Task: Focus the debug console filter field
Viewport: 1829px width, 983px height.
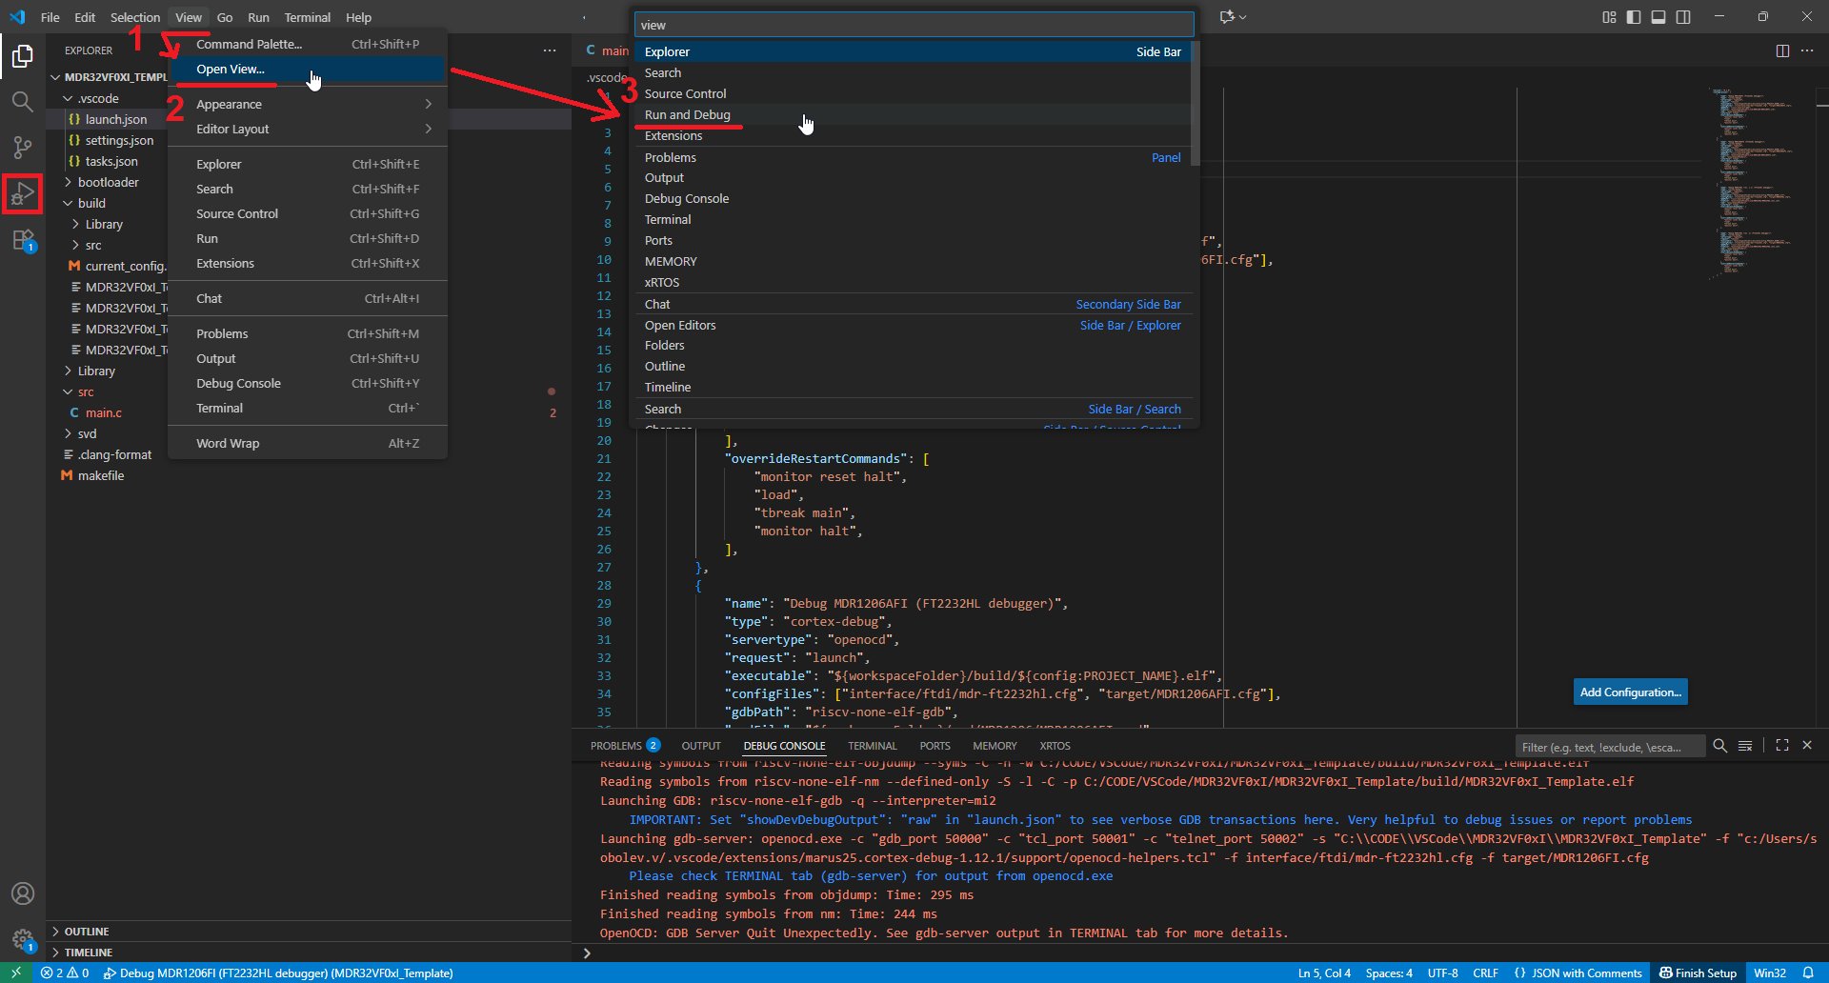Action: tap(1608, 747)
